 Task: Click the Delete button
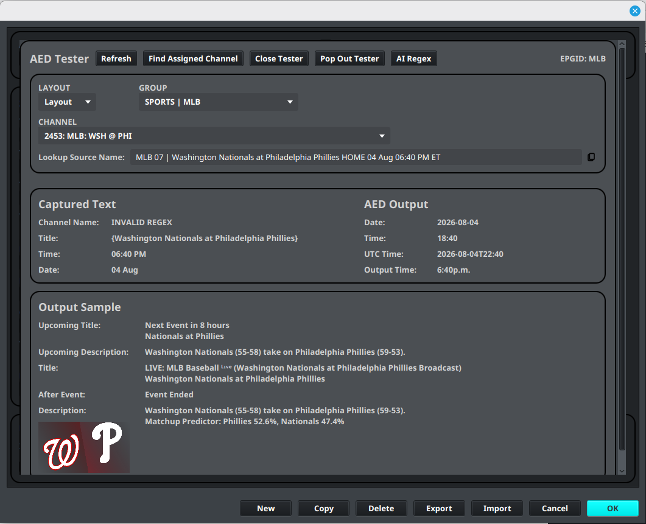(x=381, y=508)
